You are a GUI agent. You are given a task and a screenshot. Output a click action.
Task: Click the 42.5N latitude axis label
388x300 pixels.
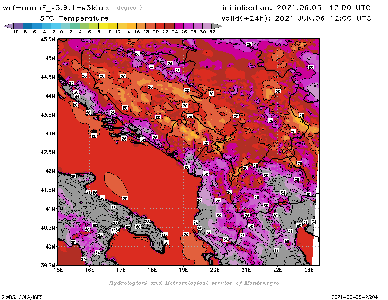coord(48,152)
